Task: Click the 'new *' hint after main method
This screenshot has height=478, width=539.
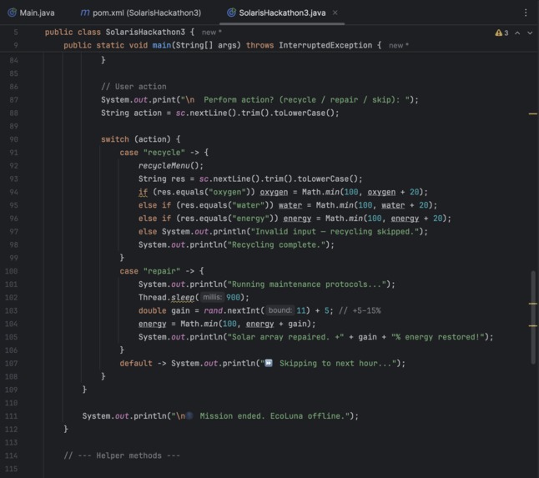Action: click(x=399, y=46)
